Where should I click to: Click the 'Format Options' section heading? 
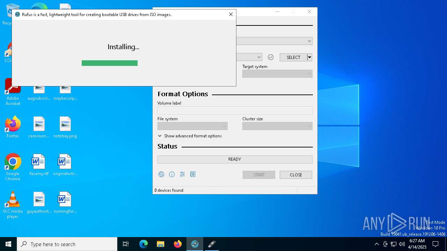183,94
